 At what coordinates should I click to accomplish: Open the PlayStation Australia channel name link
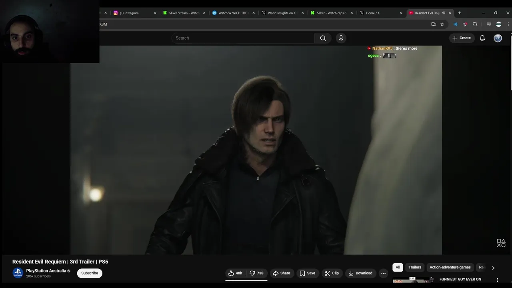(46, 271)
